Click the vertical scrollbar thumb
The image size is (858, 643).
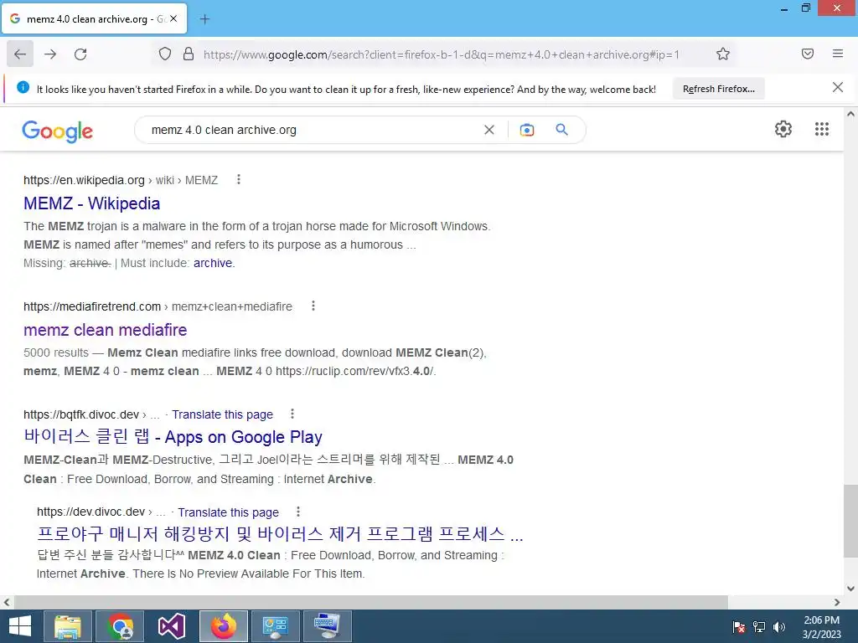[850, 521]
